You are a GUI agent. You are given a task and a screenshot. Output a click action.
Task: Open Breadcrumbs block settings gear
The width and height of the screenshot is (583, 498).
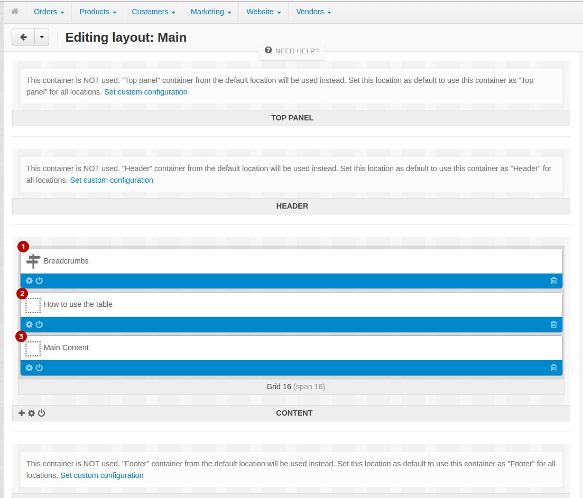[29, 281]
